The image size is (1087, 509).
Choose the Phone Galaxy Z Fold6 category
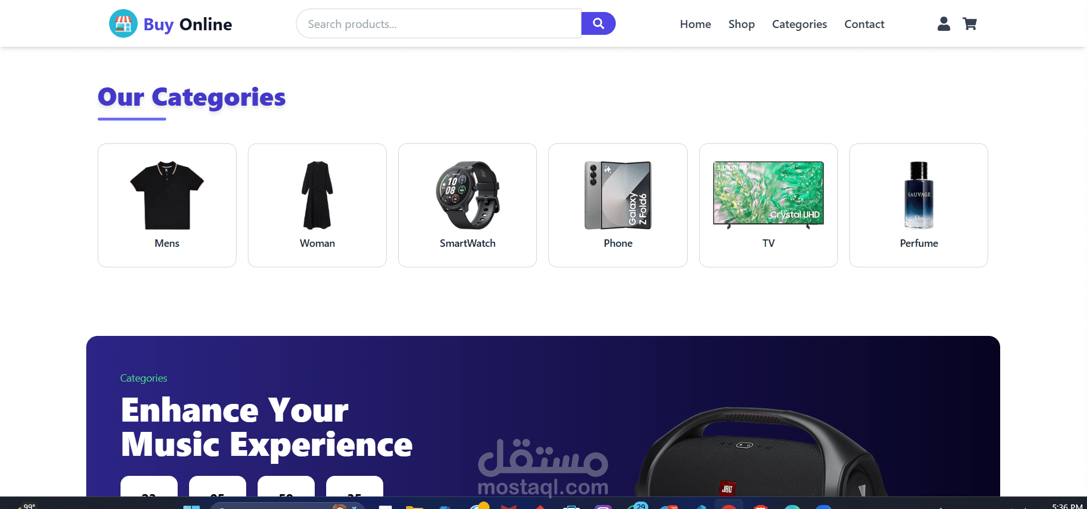(x=618, y=205)
